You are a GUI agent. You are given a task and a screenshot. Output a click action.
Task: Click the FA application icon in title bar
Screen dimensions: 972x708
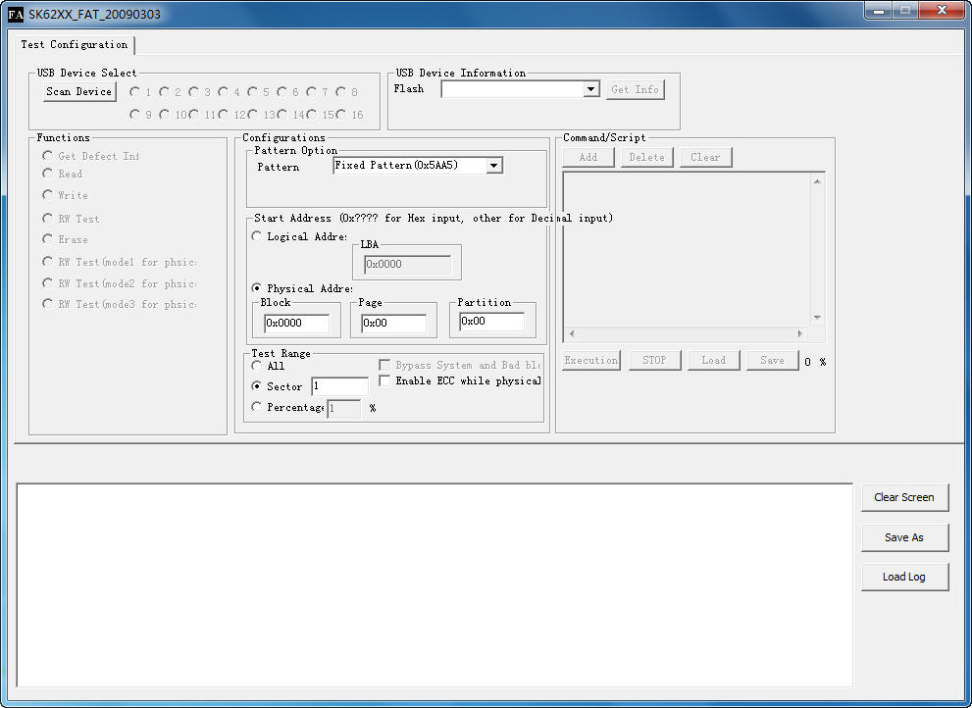(x=16, y=15)
